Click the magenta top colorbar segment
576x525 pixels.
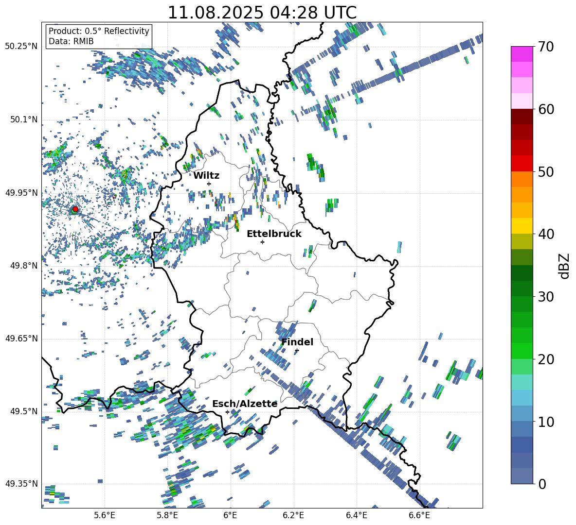(x=522, y=54)
